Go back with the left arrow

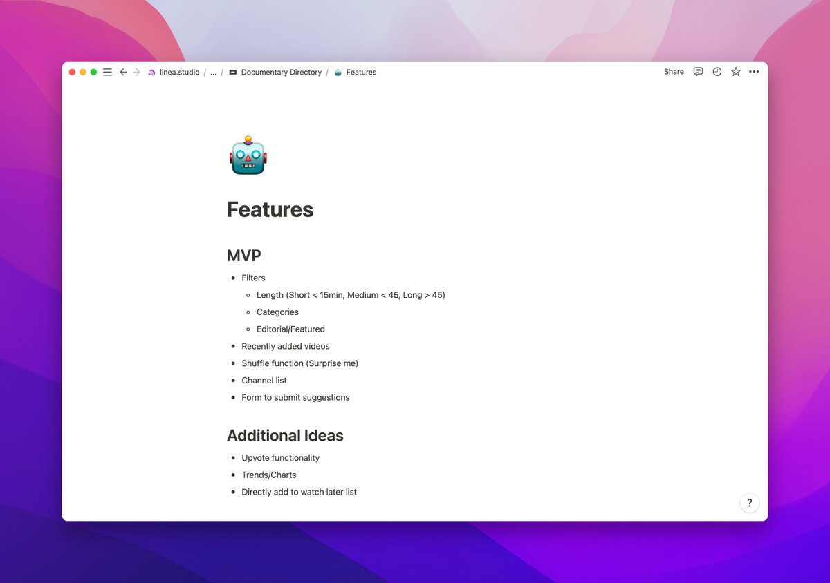(x=123, y=72)
